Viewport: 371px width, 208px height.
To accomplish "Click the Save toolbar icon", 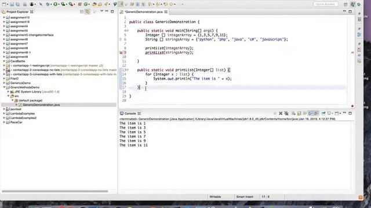I will (12, 4).
